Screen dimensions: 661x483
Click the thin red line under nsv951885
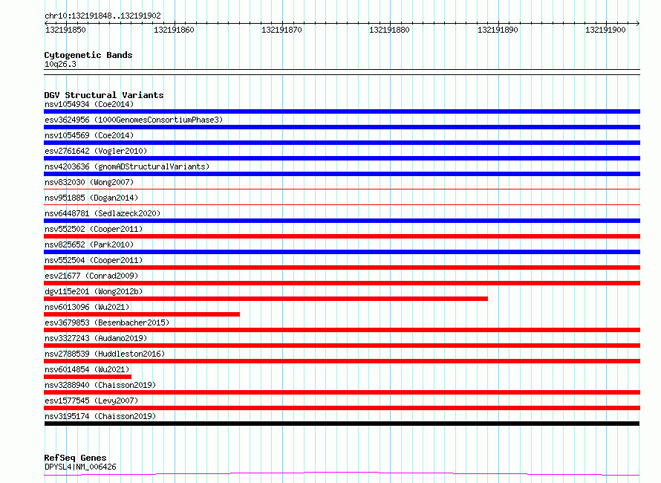[x=342, y=205]
